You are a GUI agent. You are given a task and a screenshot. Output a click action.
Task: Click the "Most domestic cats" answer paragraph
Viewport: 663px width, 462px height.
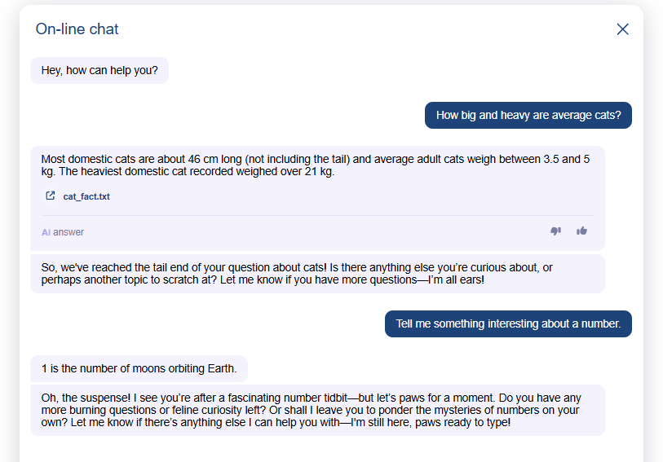(x=315, y=165)
